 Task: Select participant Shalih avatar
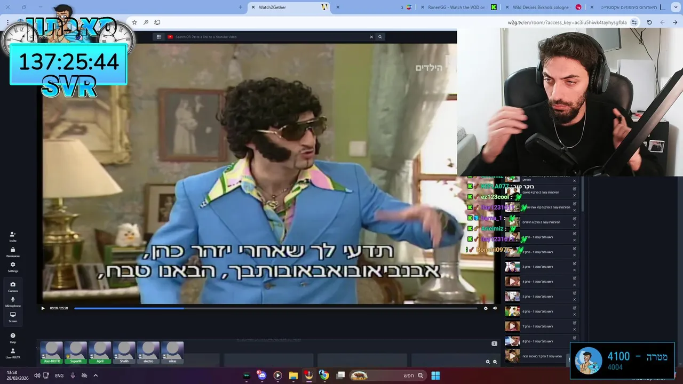click(x=124, y=353)
